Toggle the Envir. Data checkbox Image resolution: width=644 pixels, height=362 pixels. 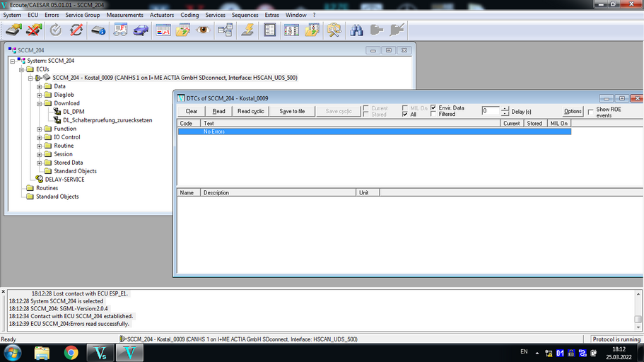(x=433, y=107)
